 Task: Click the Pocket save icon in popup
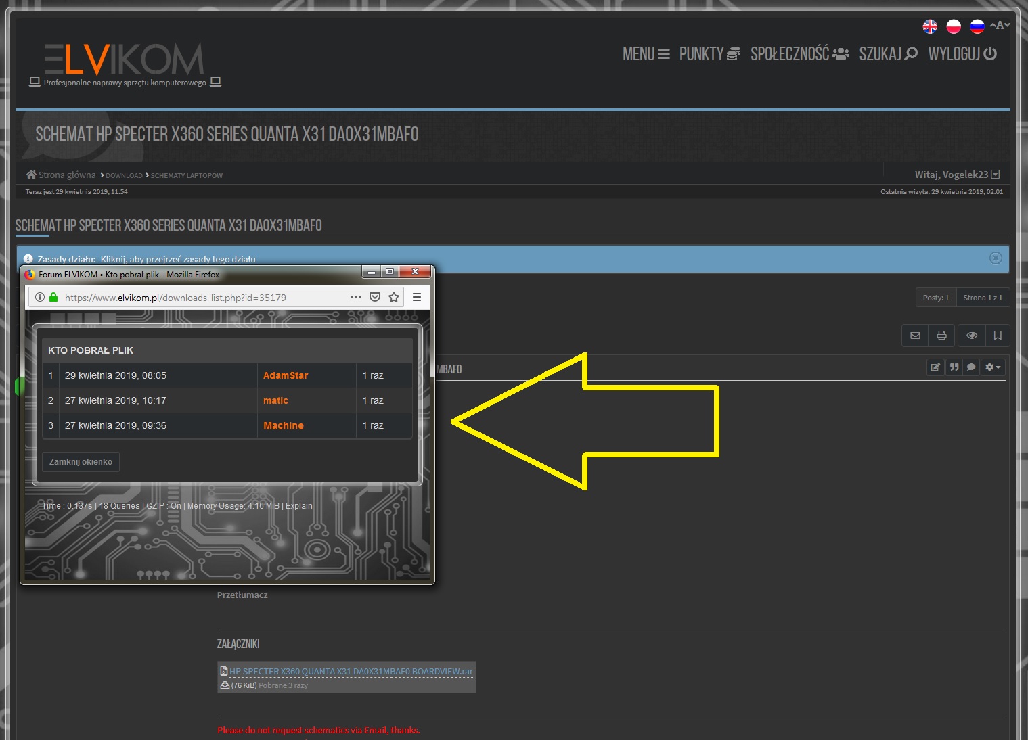coord(375,297)
